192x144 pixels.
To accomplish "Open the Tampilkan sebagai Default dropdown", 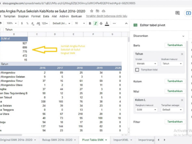I will tap(172, 110).
